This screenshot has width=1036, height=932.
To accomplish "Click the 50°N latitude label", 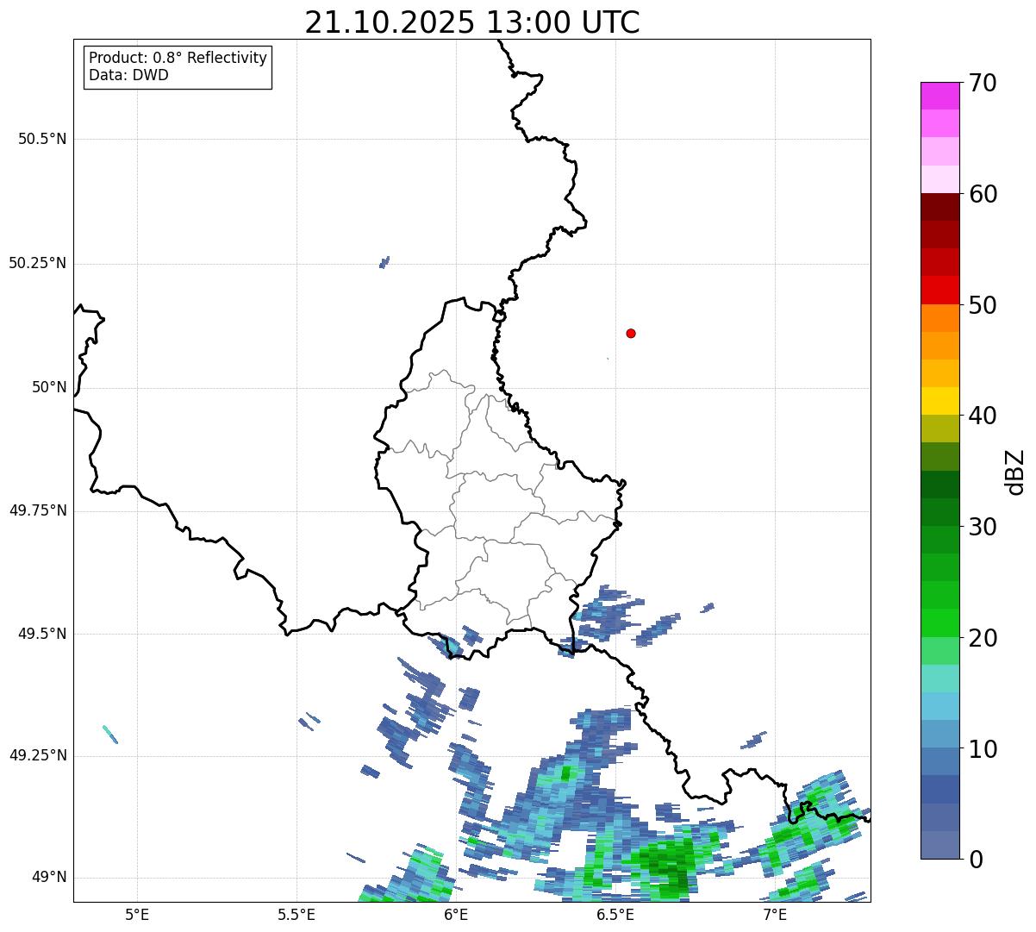I will click(x=49, y=387).
